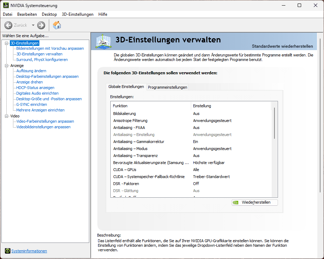Select the Anzeige tree category
The height and width of the screenshot is (259, 324).
[x=17, y=66]
